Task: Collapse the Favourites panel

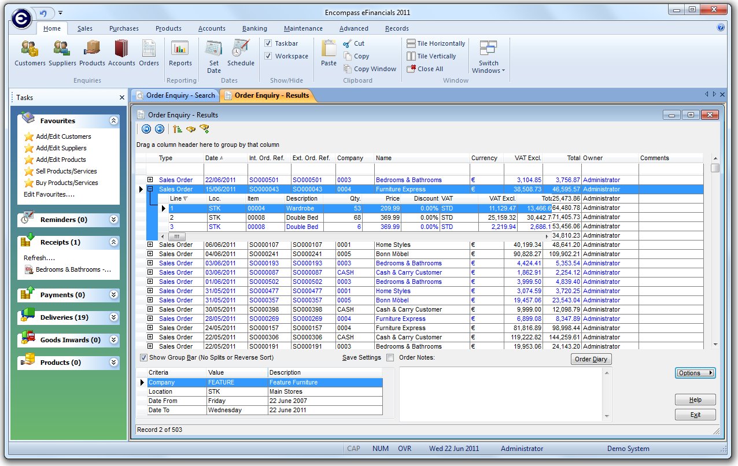Action: [x=113, y=121]
